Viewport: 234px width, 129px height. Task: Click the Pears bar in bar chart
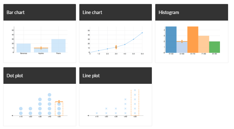tap(58, 46)
